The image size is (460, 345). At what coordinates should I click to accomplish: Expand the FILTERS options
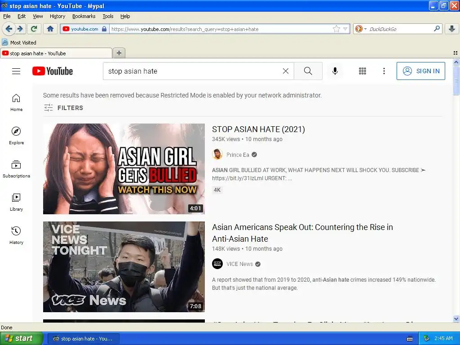(64, 108)
